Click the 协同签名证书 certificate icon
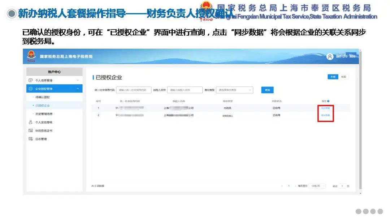 [x=31, y=130]
